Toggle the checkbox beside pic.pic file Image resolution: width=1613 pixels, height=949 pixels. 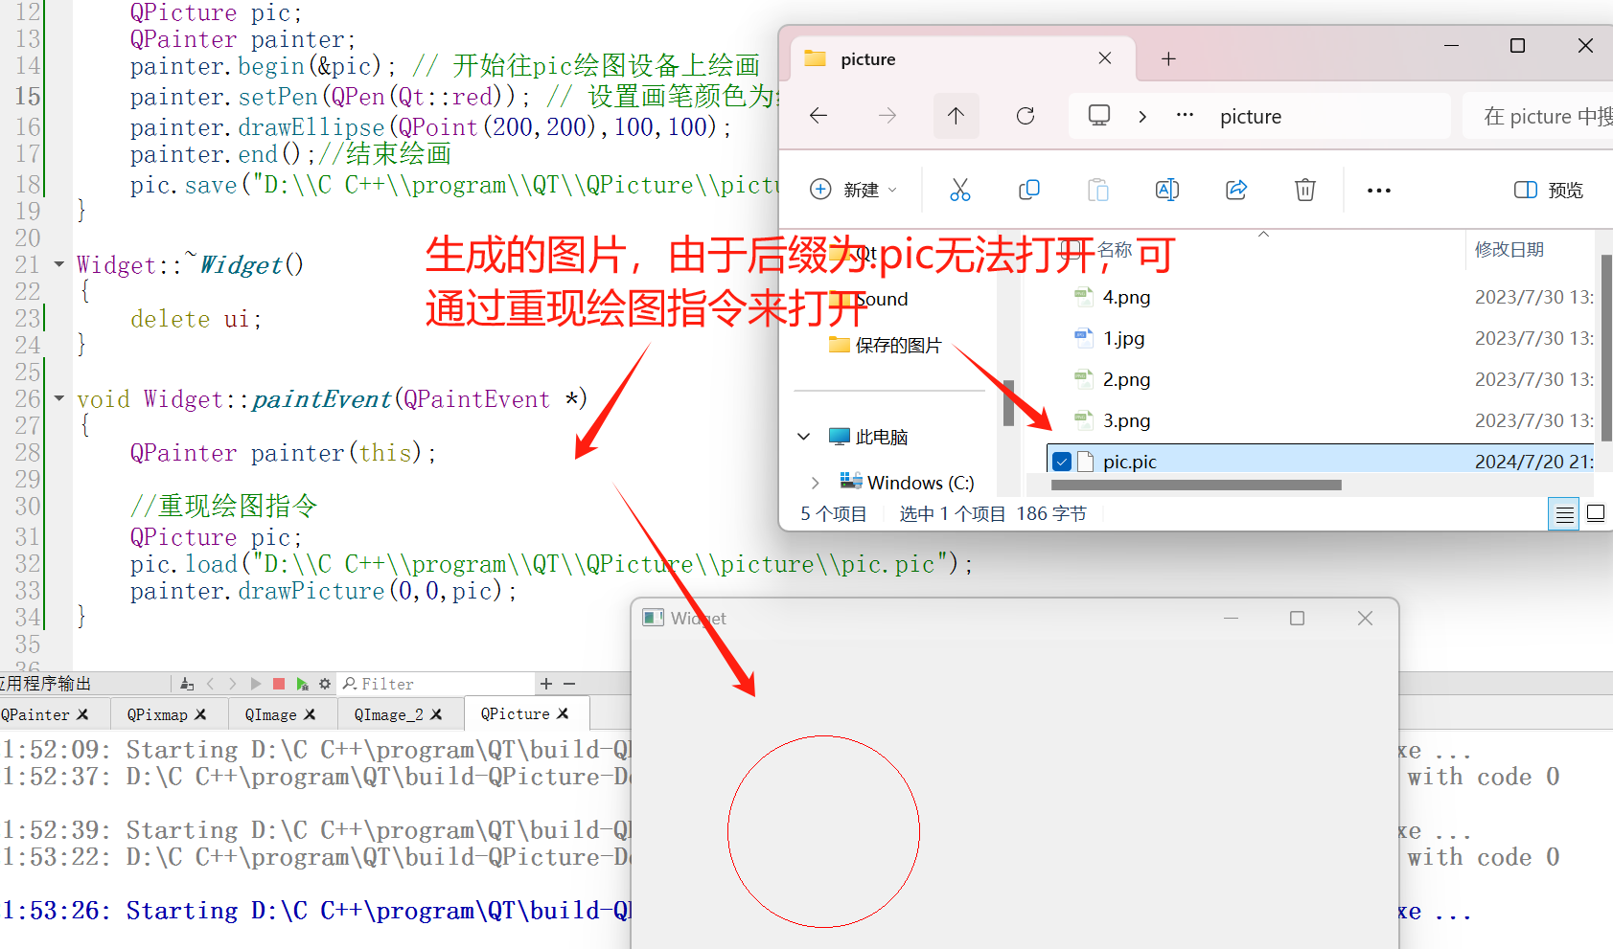(1061, 462)
